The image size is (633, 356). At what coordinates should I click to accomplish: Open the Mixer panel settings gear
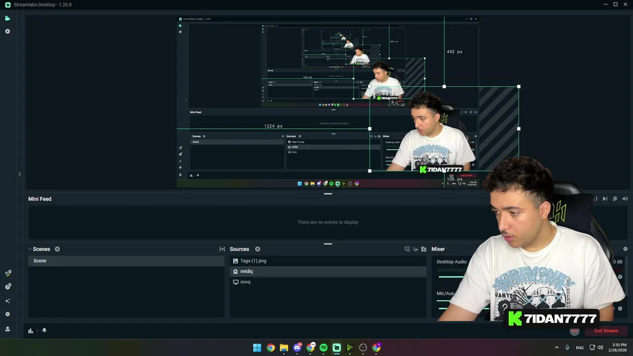coord(625,249)
